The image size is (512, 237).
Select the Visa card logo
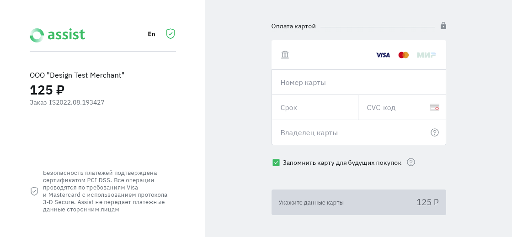pos(383,55)
